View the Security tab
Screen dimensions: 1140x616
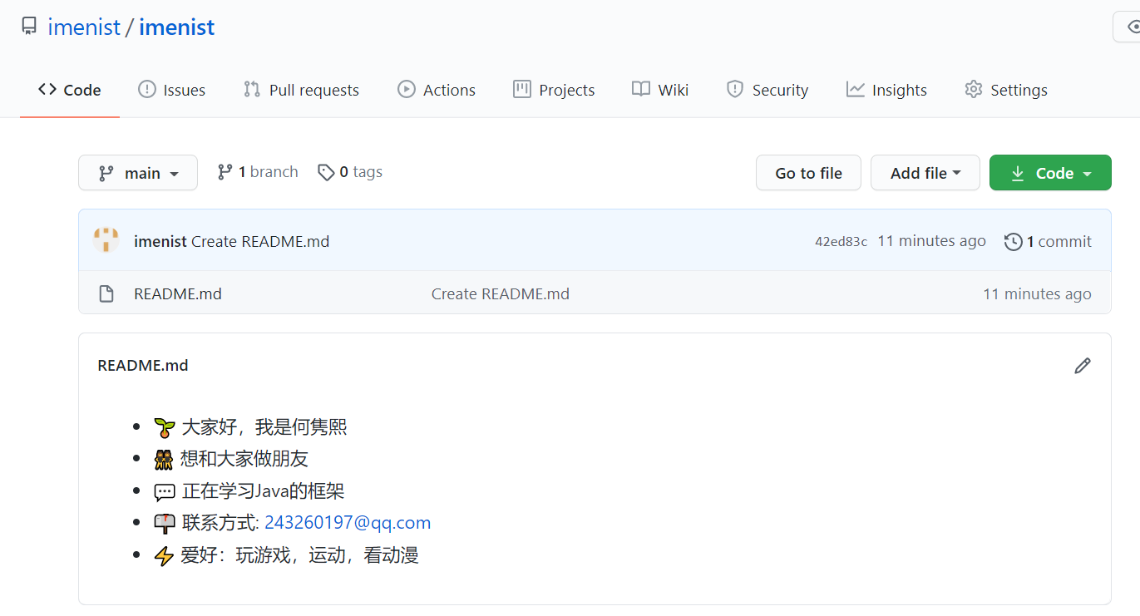coord(767,90)
